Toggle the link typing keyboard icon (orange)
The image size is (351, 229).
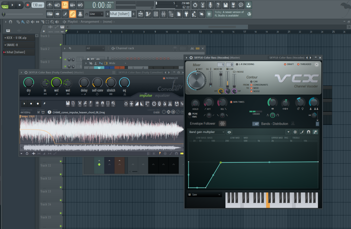coord(72,14)
